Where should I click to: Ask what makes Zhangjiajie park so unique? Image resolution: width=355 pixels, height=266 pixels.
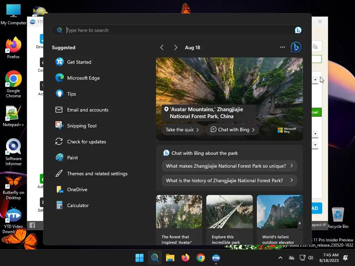[230, 166]
